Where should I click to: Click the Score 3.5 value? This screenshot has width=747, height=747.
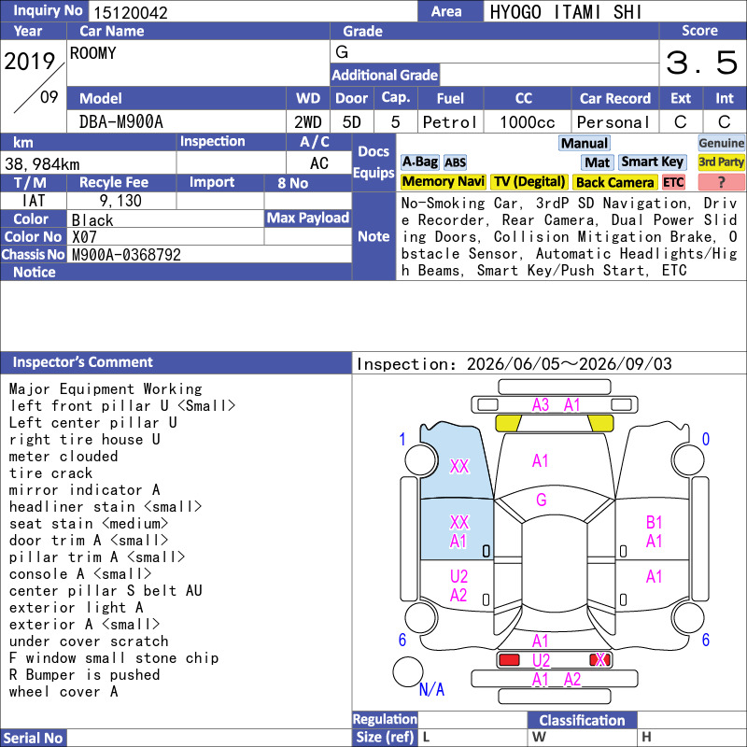point(702,63)
